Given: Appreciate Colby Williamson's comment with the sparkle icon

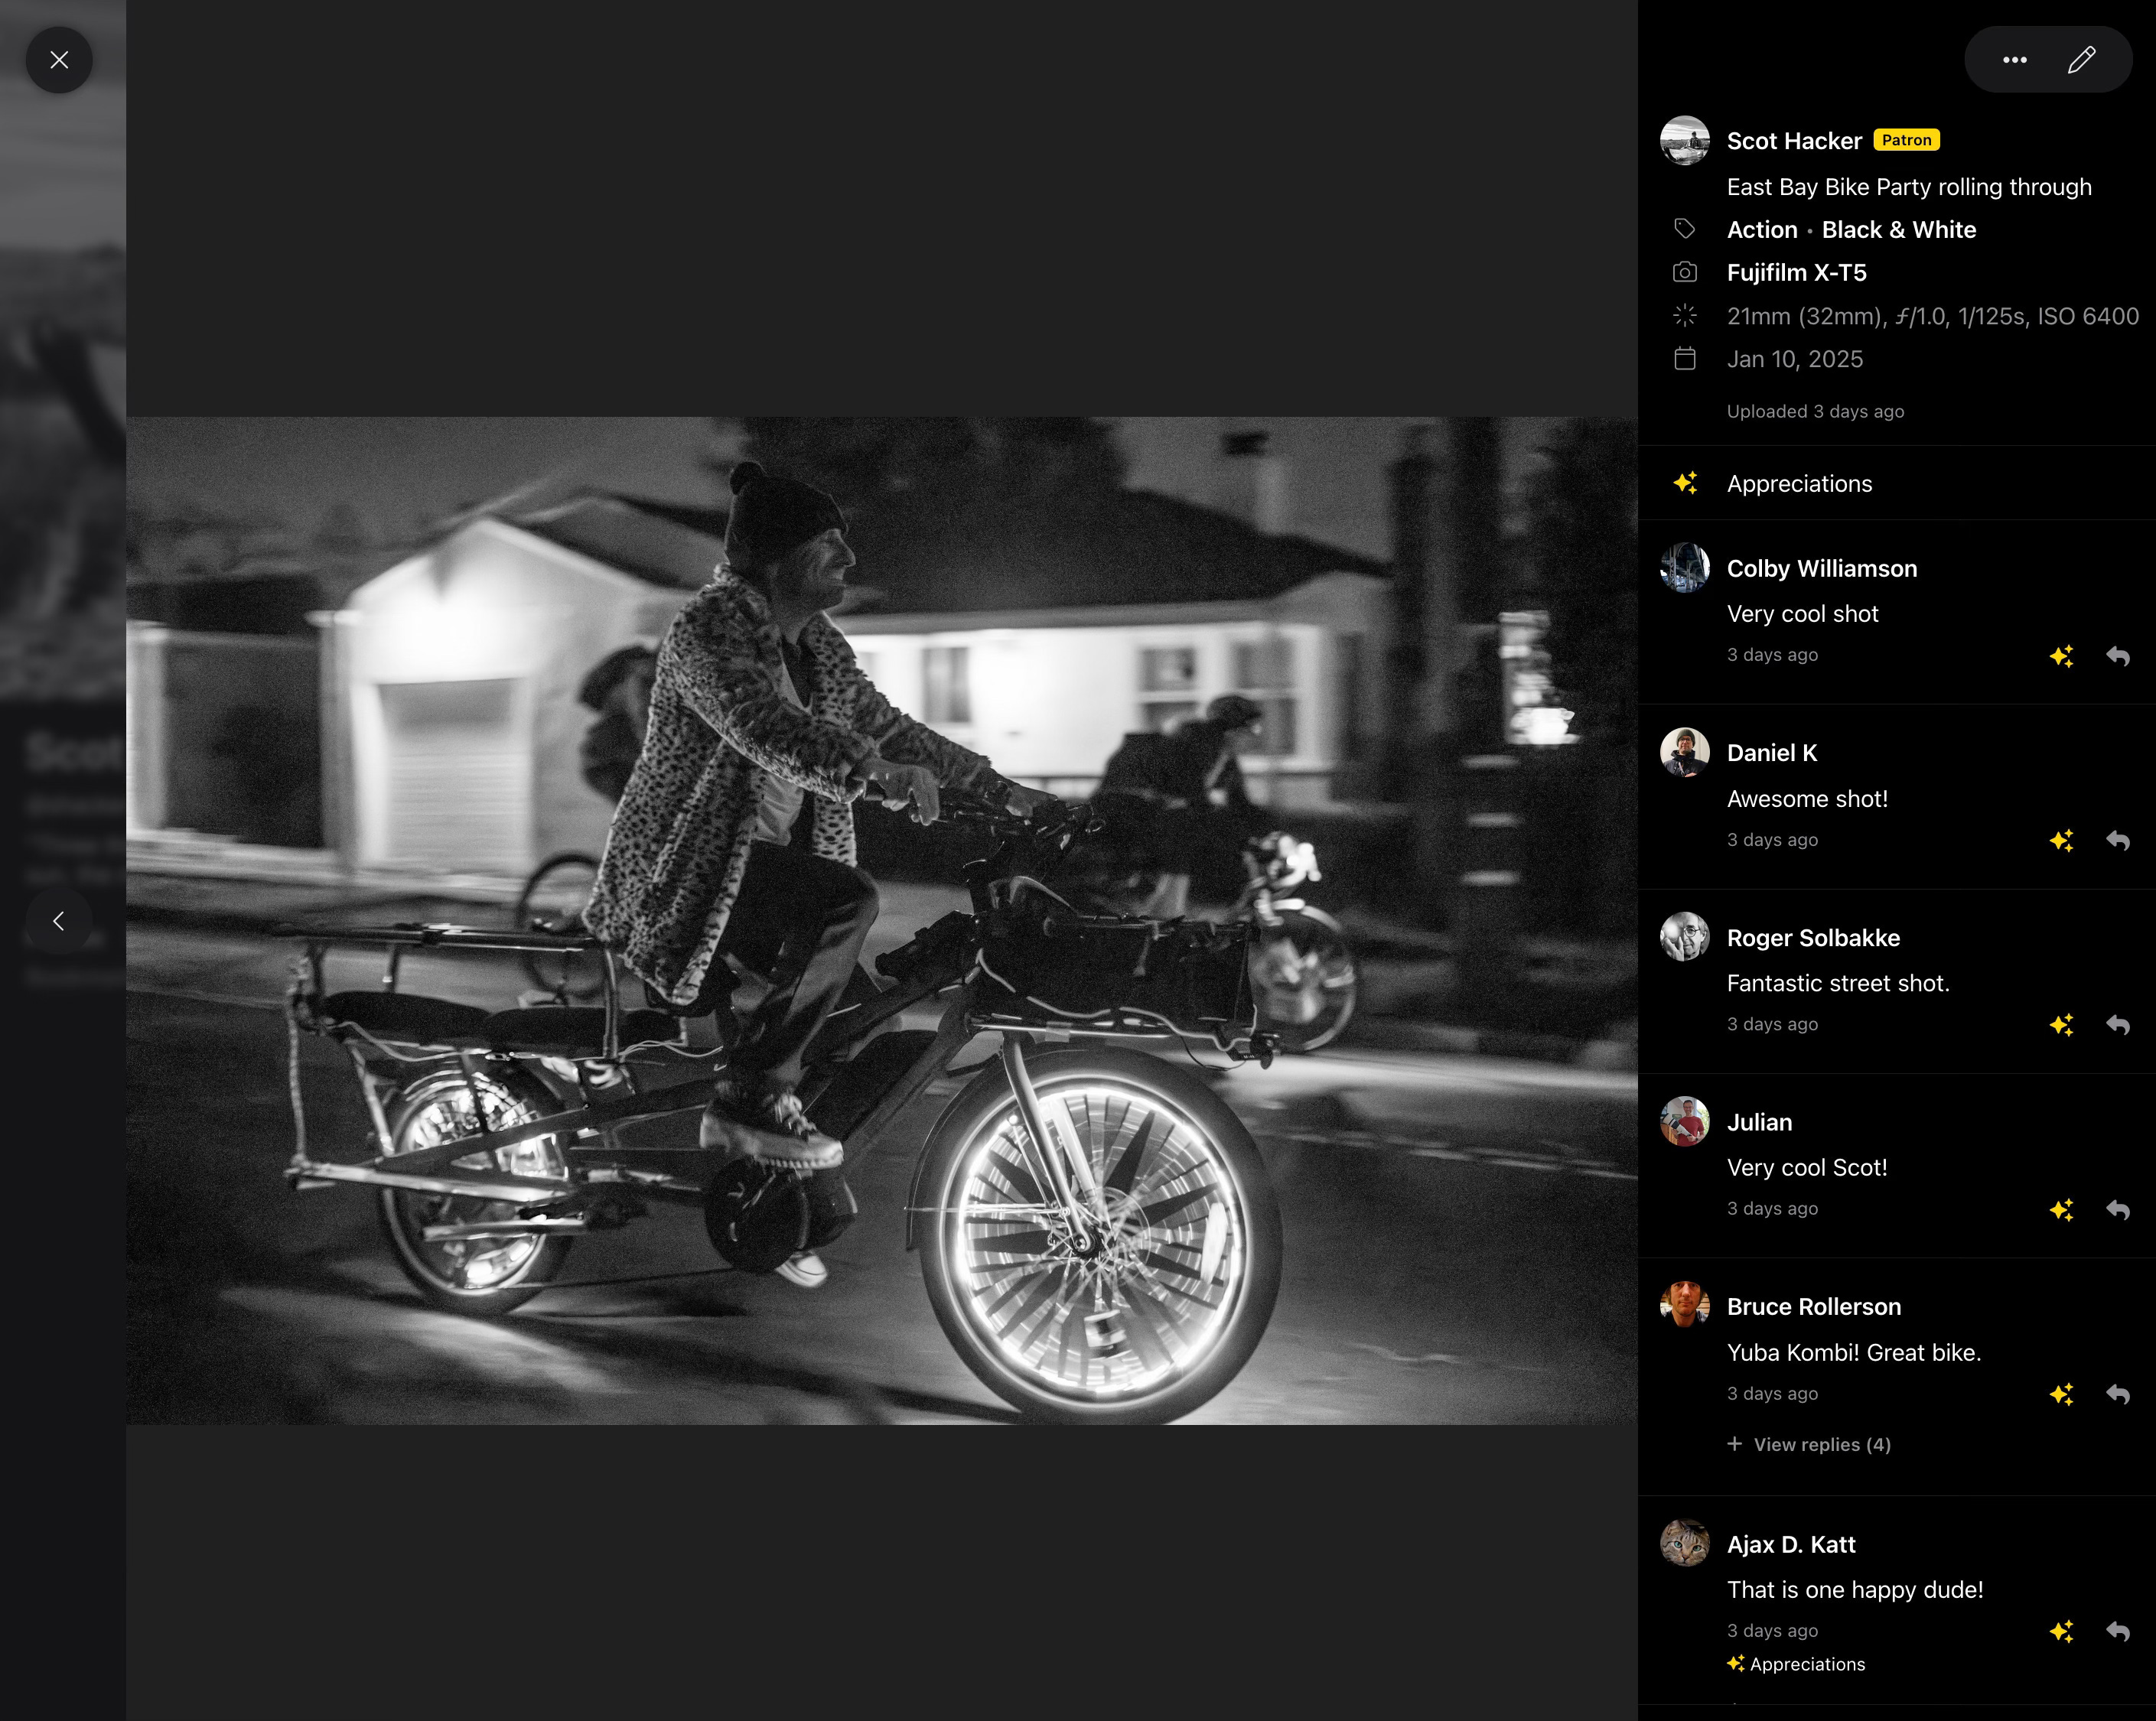Looking at the screenshot, I should tap(2061, 656).
